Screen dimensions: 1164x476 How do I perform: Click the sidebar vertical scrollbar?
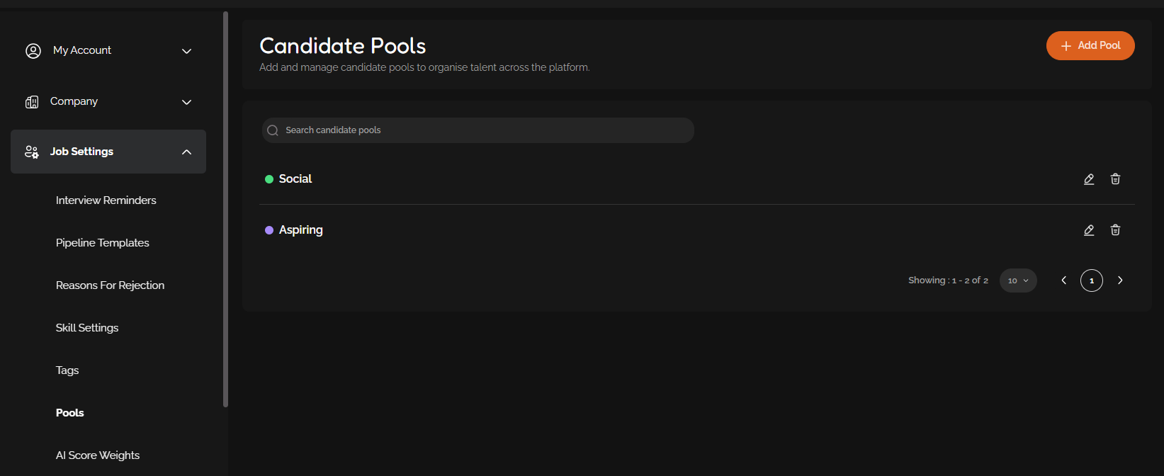pos(226,209)
